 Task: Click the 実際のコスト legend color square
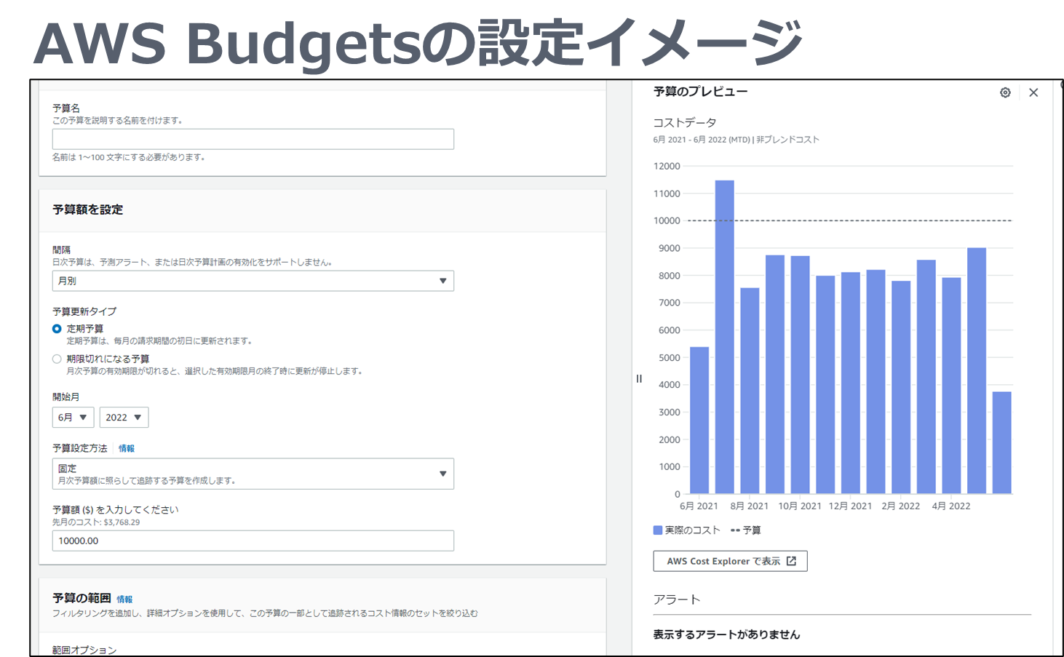[x=658, y=530]
